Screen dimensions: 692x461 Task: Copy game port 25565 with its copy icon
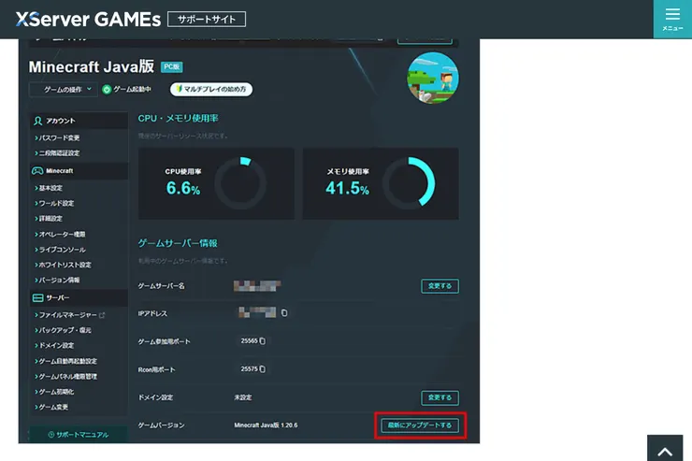(x=263, y=341)
